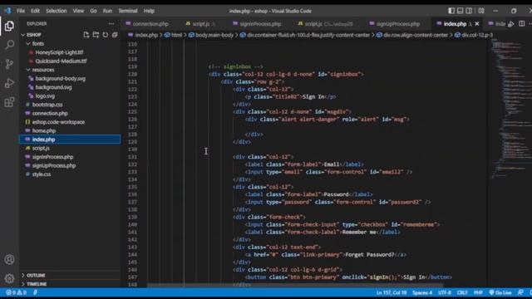Screen dimensions: 532x299
Task: Open the Explorer view in activity bar
Action: pyautogui.click(x=9, y=26)
